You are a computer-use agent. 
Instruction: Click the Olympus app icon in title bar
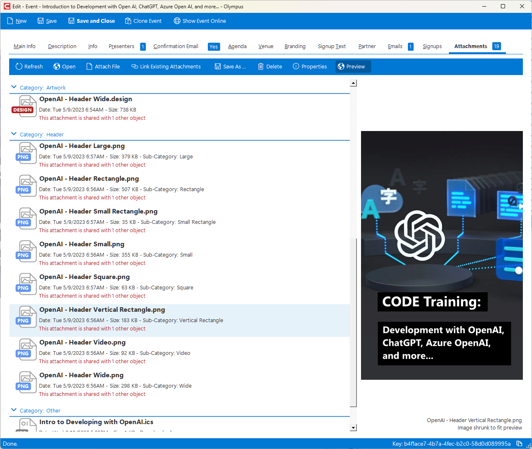(x=7, y=6)
